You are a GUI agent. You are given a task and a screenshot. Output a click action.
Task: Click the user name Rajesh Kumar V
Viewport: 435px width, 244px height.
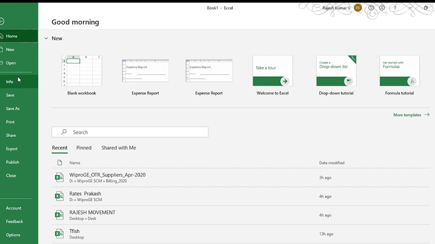coord(336,8)
